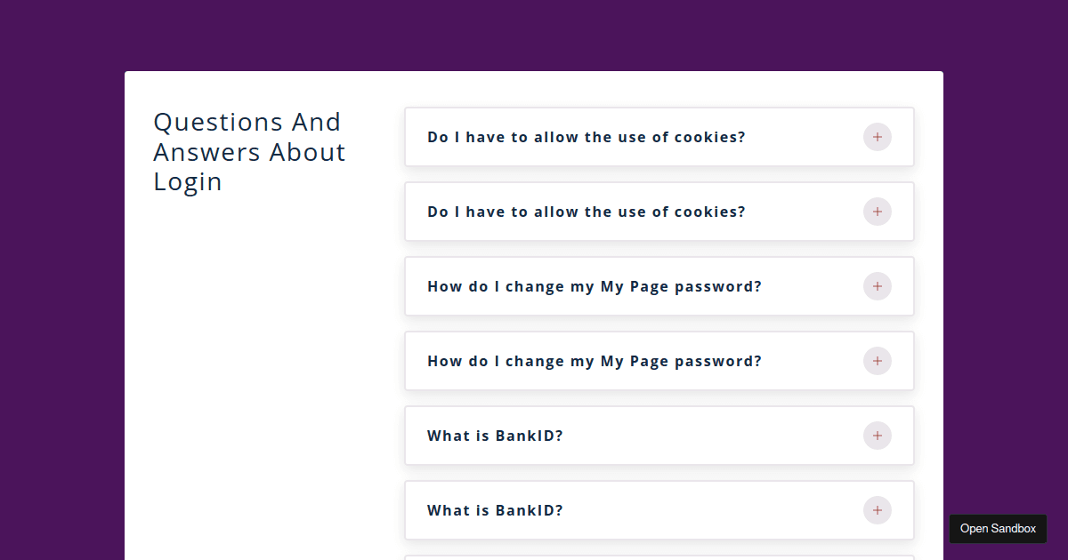The image size is (1068, 560).
Task: Expand the first cookies question plus icon
Action: click(877, 137)
